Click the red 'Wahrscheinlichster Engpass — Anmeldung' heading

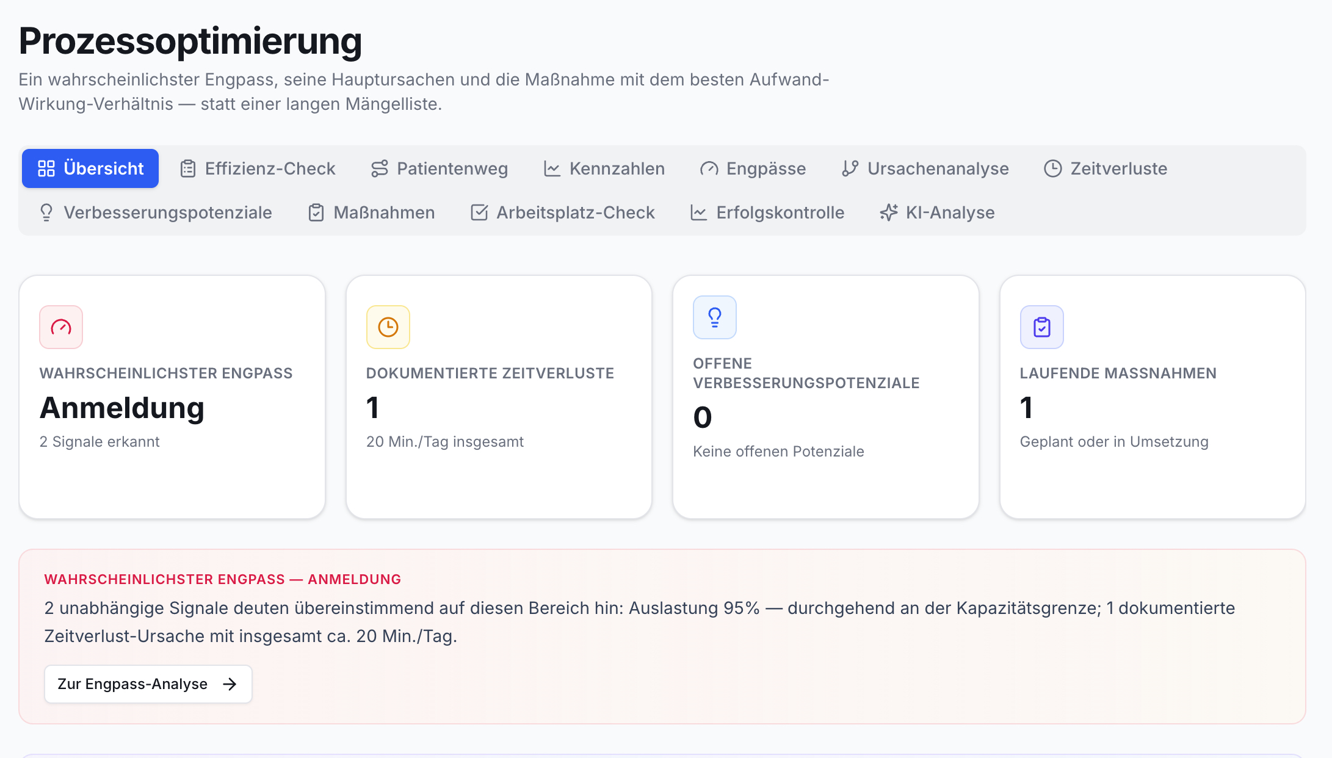click(x=222, y=579)
